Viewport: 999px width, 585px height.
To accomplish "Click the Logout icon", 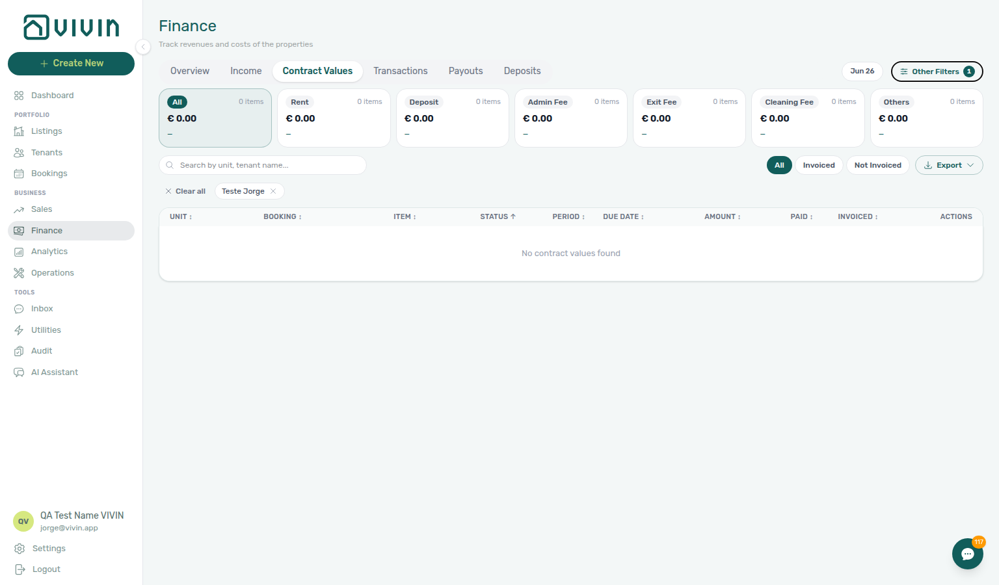I will coord(20,569).
